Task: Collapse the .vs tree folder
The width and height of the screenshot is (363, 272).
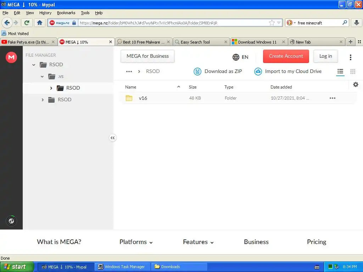Action: click(42, 76)
